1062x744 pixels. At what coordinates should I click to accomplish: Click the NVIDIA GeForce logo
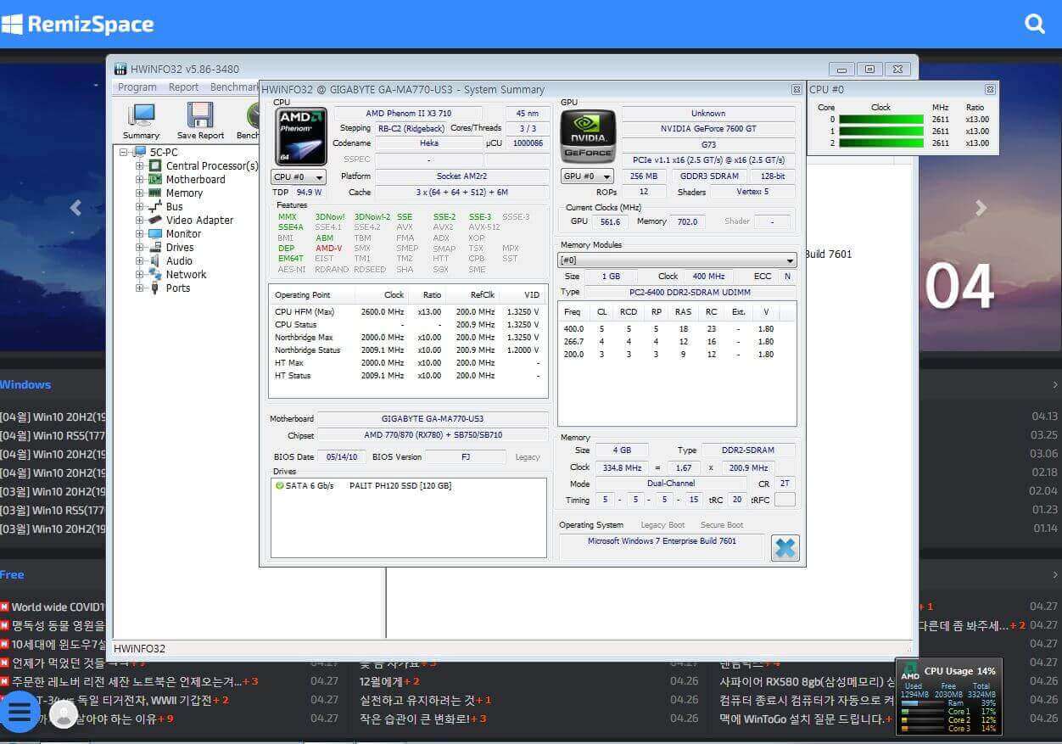click(588, 137)
